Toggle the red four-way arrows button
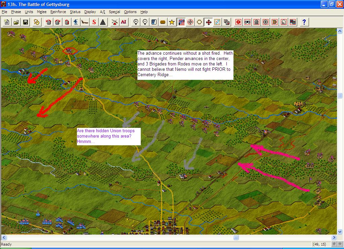Image resolution: width=344 pixels, height=249 pixels. click(x=208, y=22)
